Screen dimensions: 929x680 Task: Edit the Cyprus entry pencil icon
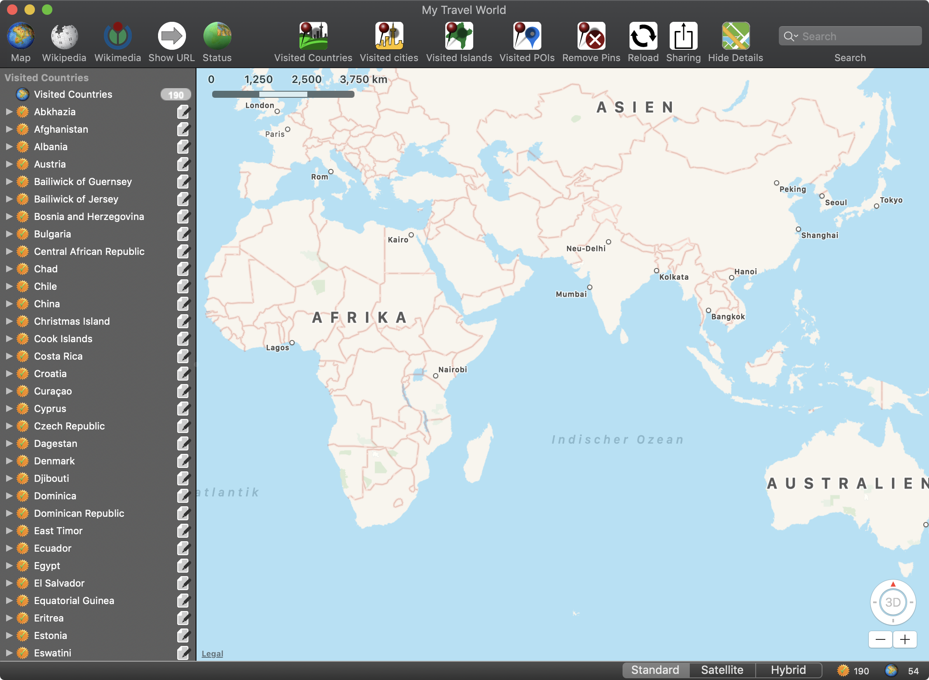click(184, 409)
